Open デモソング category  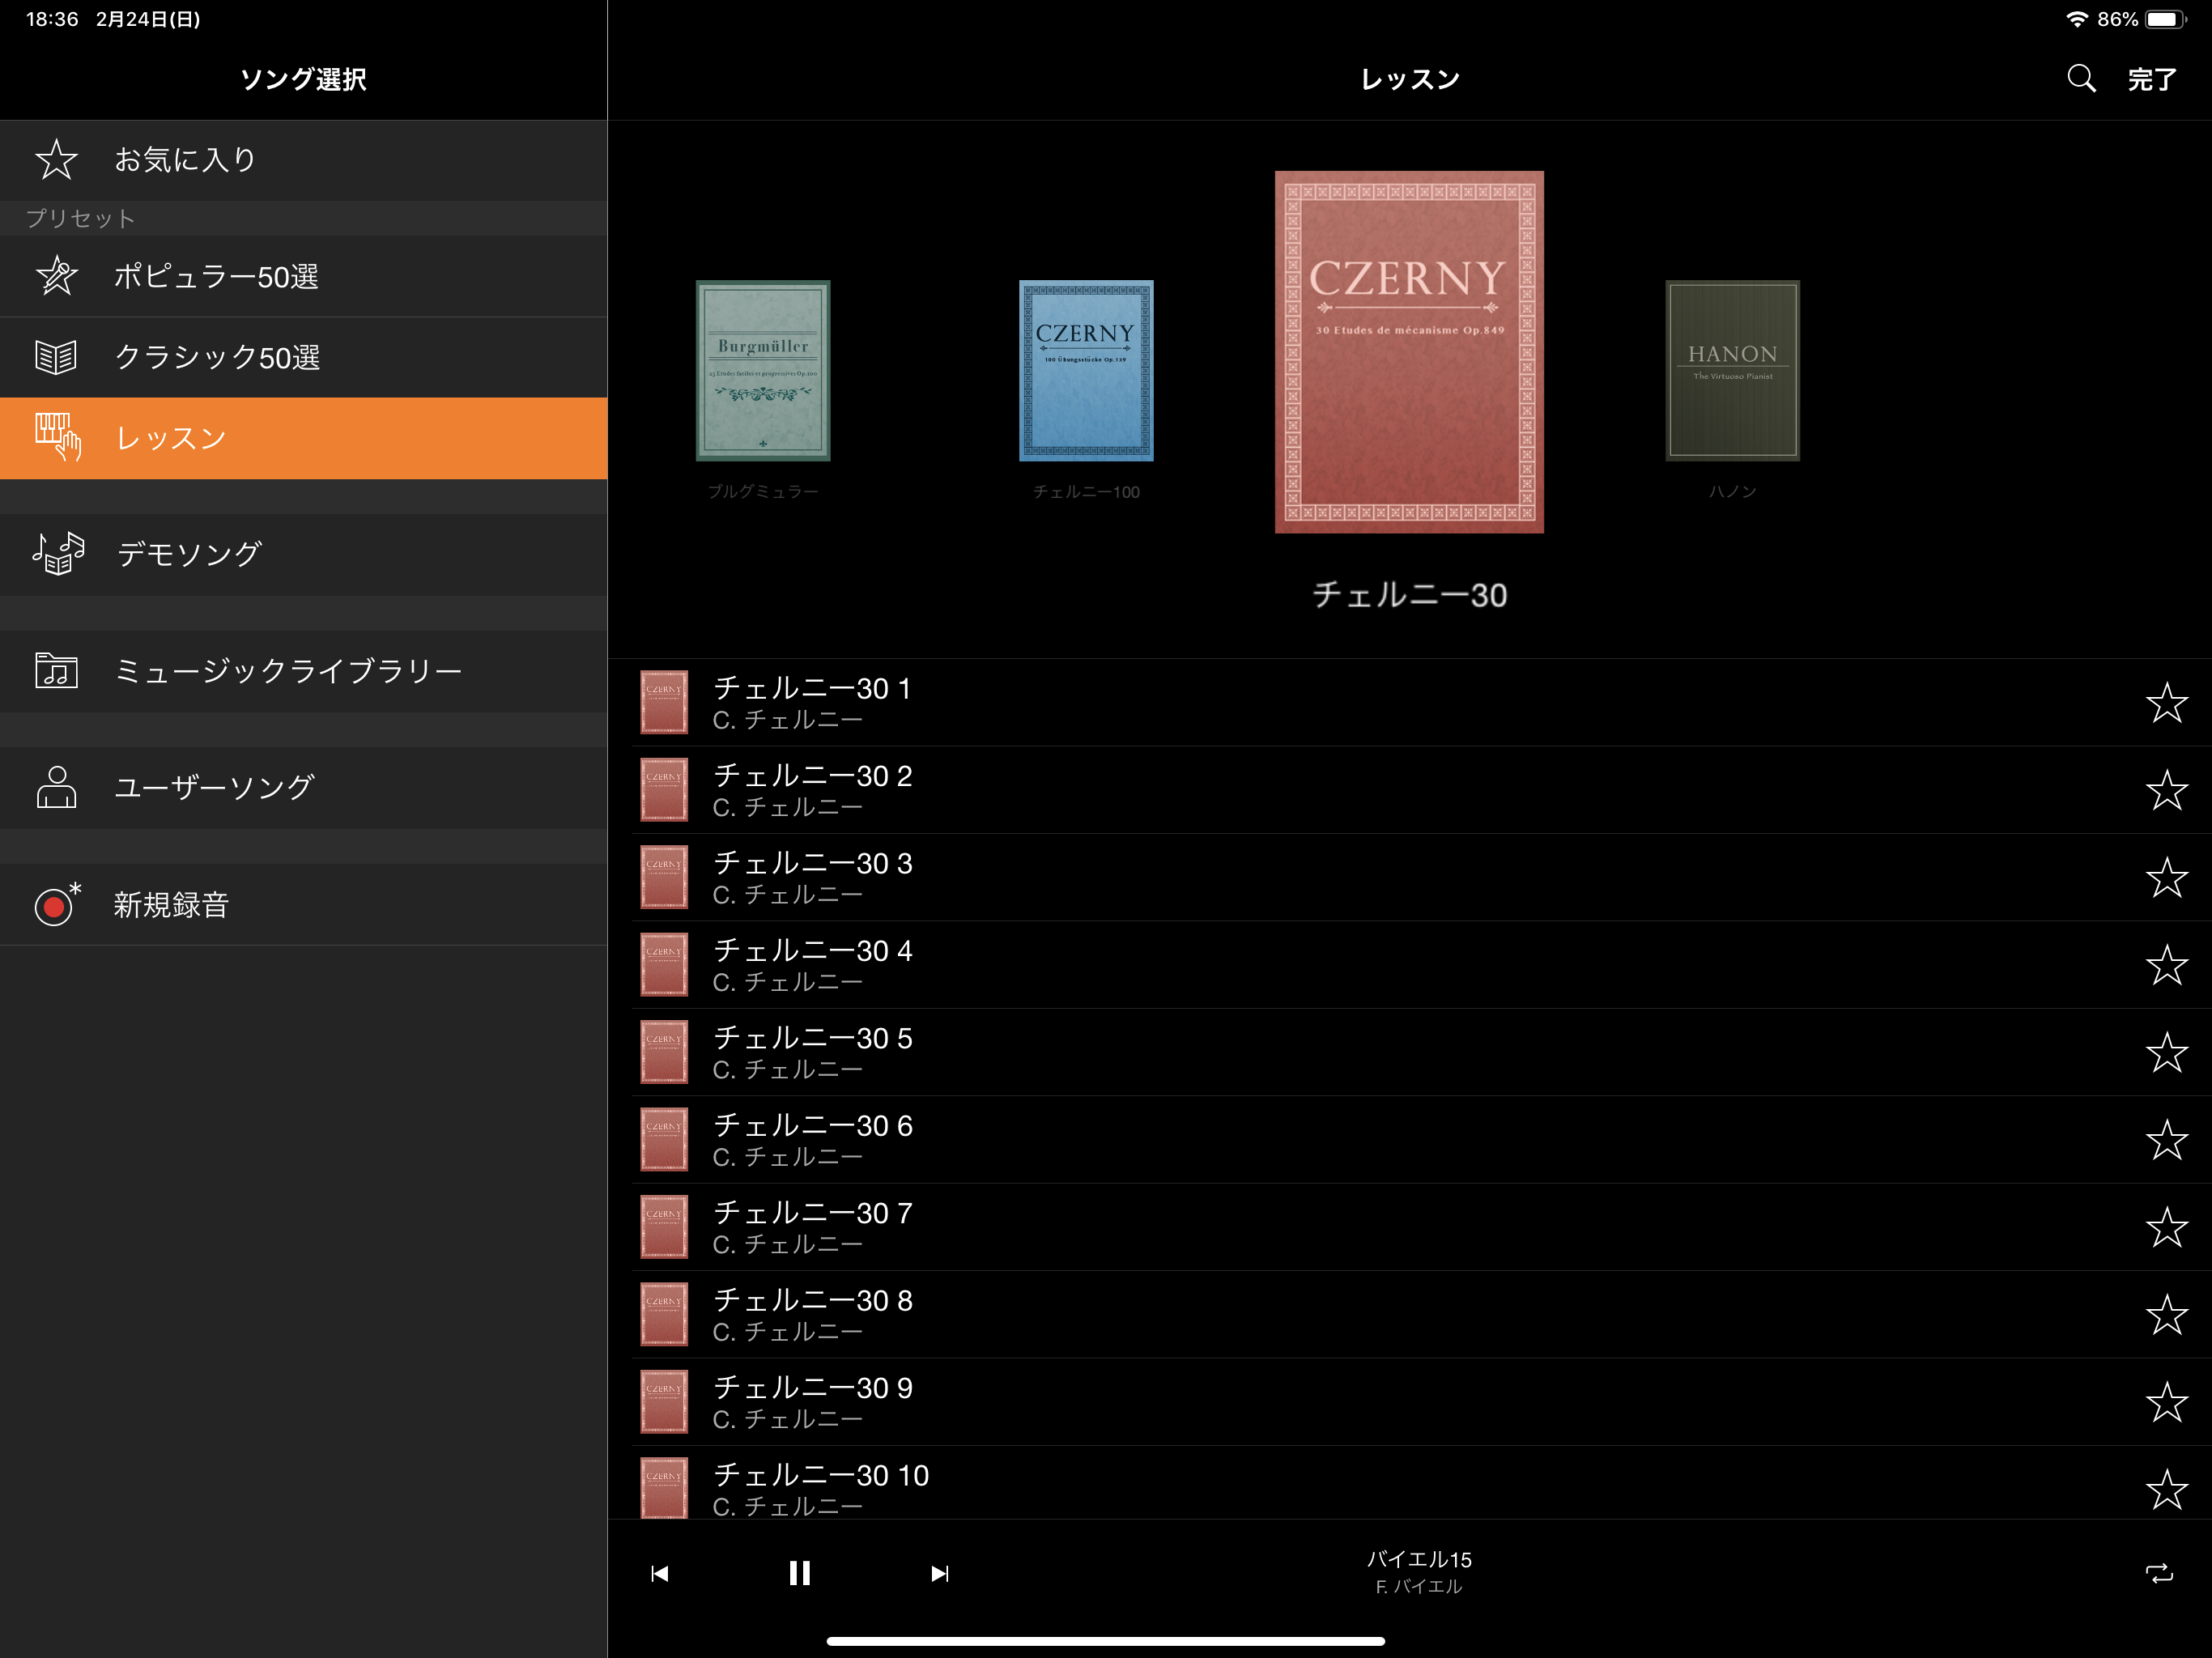coord(303,554)
